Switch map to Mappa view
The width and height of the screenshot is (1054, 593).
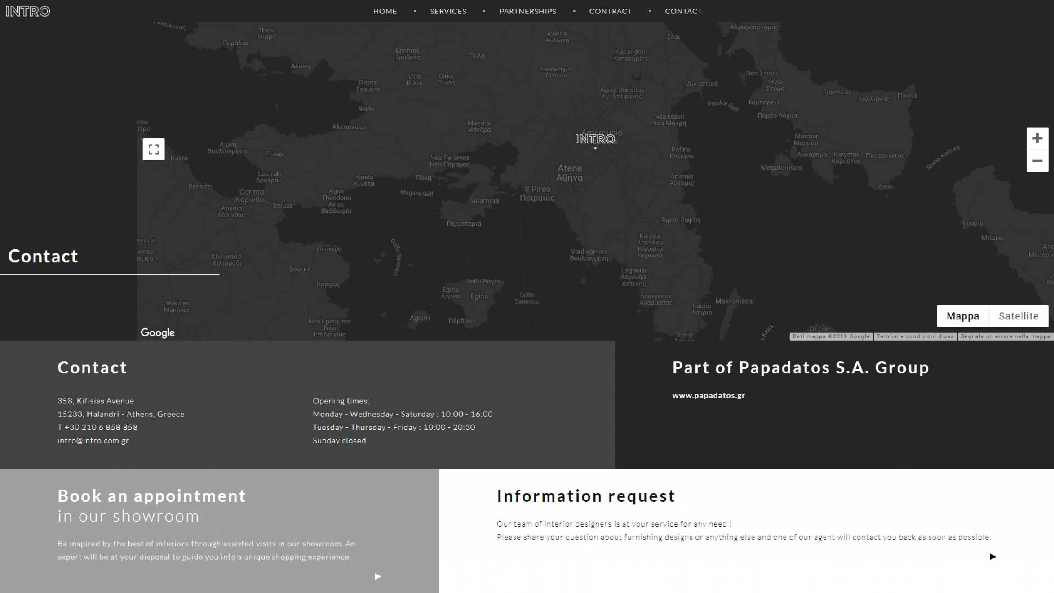963,316
